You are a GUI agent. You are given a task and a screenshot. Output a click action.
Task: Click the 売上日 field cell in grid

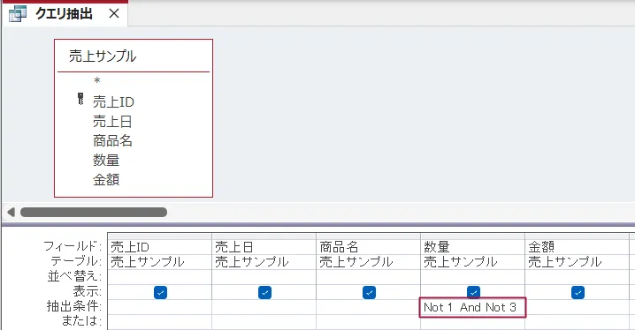click(264, 247)
